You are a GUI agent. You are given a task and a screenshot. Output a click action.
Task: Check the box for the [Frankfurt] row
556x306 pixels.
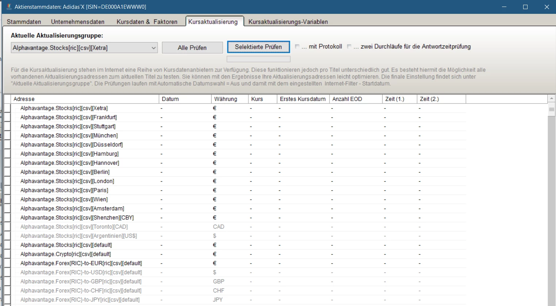pos(7,117)
